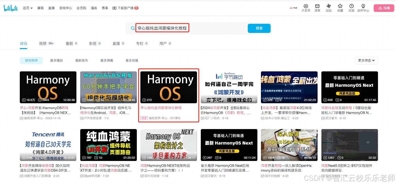Open the 60分钟手把手学会 video thumbnail

point(108,87)
